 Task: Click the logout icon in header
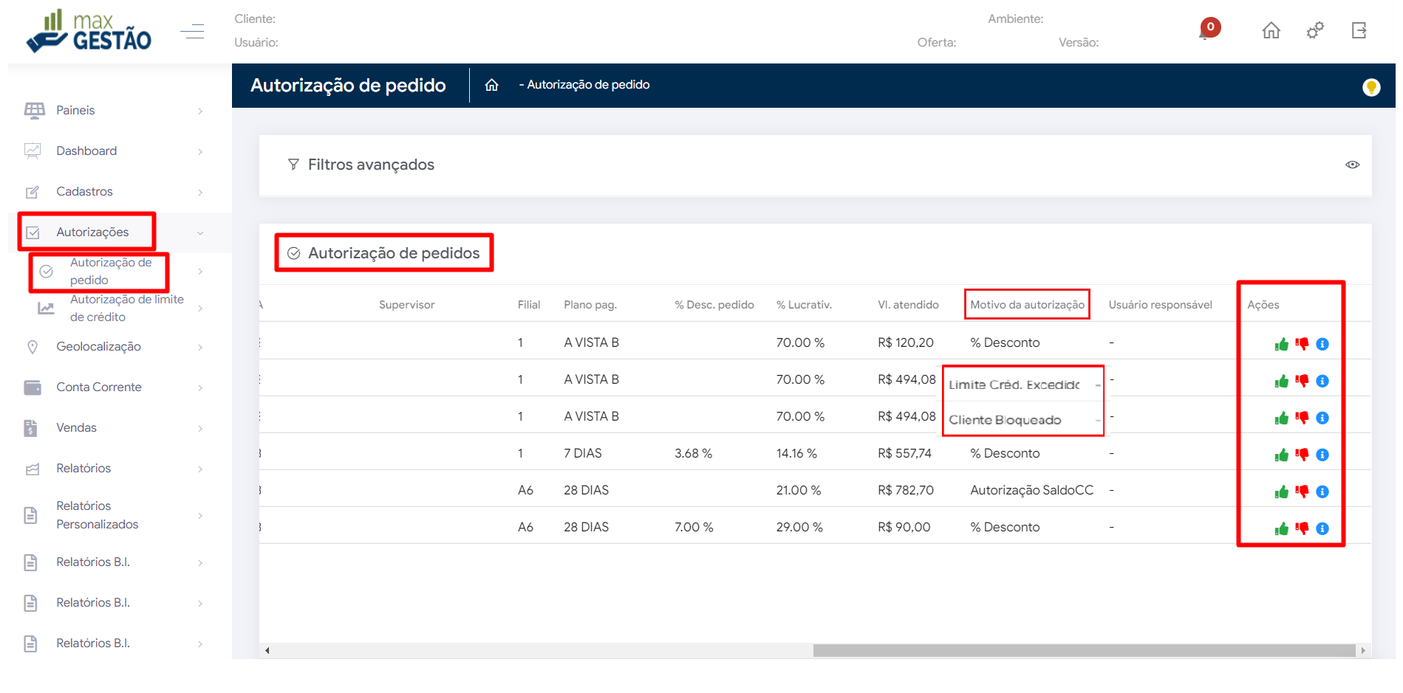[x=1359, y=30]
